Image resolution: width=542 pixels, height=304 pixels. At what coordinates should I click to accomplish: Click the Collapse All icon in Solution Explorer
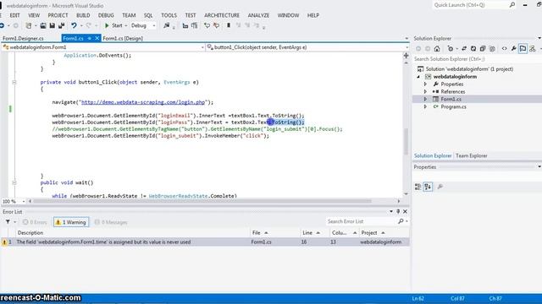coord(483,49)
